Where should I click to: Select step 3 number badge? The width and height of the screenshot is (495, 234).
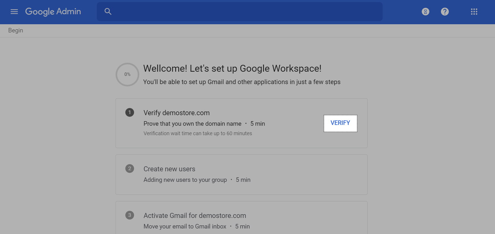(x=130, y=215)
